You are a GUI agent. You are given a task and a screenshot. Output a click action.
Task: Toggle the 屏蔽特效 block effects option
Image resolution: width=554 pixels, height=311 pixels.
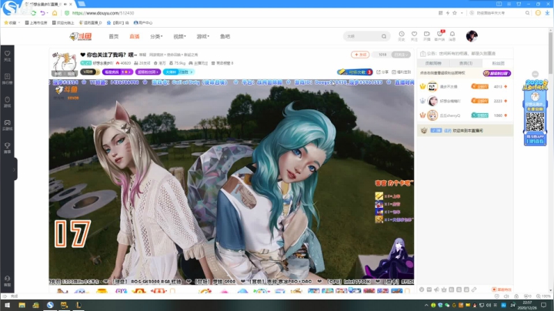point(502,289)
